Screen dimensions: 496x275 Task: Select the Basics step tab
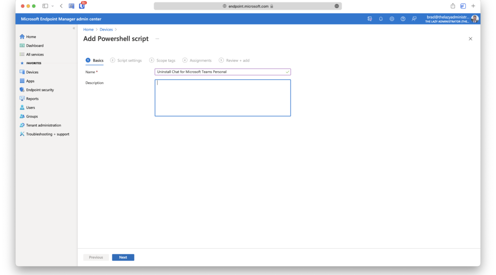pos(95,60)
